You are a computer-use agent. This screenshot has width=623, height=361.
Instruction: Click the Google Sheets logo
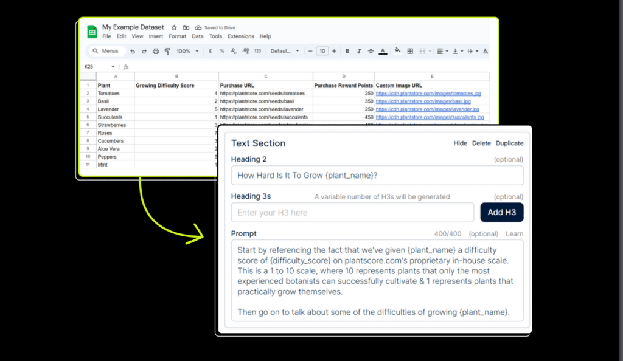point(92,32)
